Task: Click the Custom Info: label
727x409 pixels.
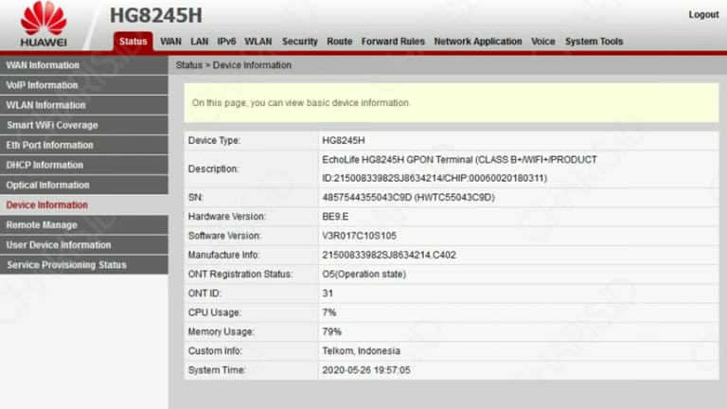Action: tap(215, 351)
